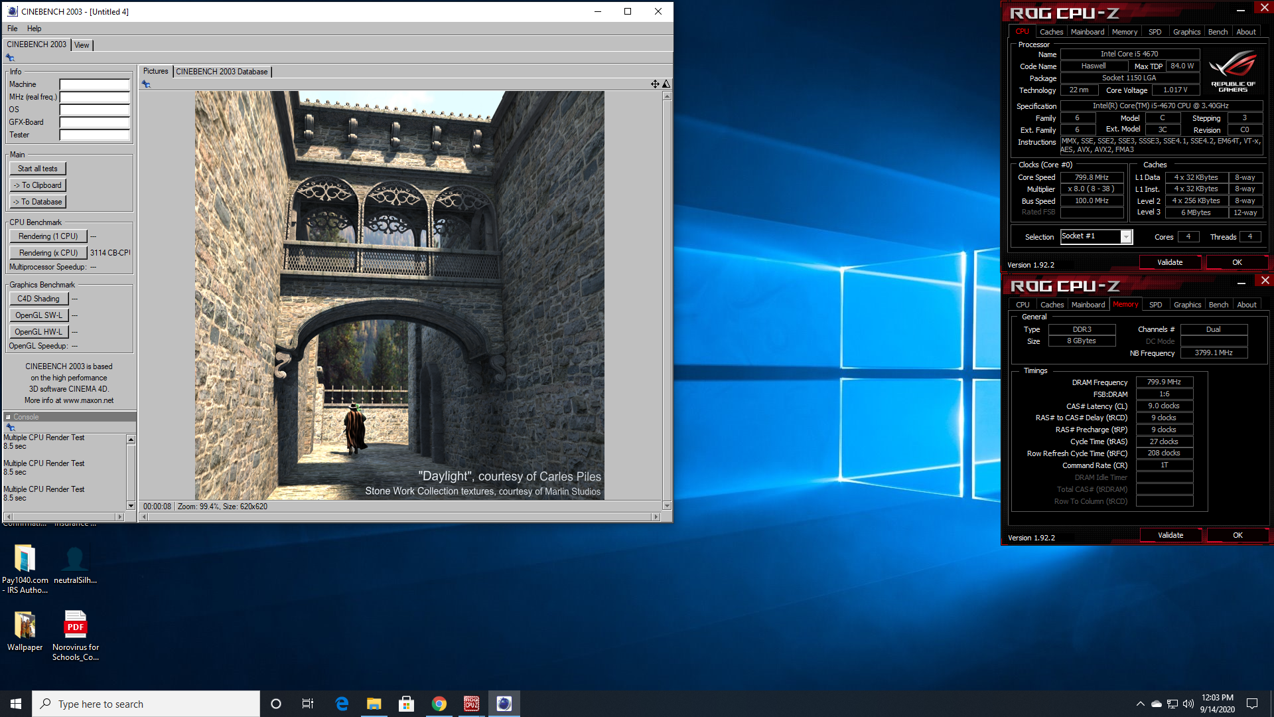Viewport: 1274px width, 717px height.
Task: Show hidden tray icons chevron
Action: 1140,704
